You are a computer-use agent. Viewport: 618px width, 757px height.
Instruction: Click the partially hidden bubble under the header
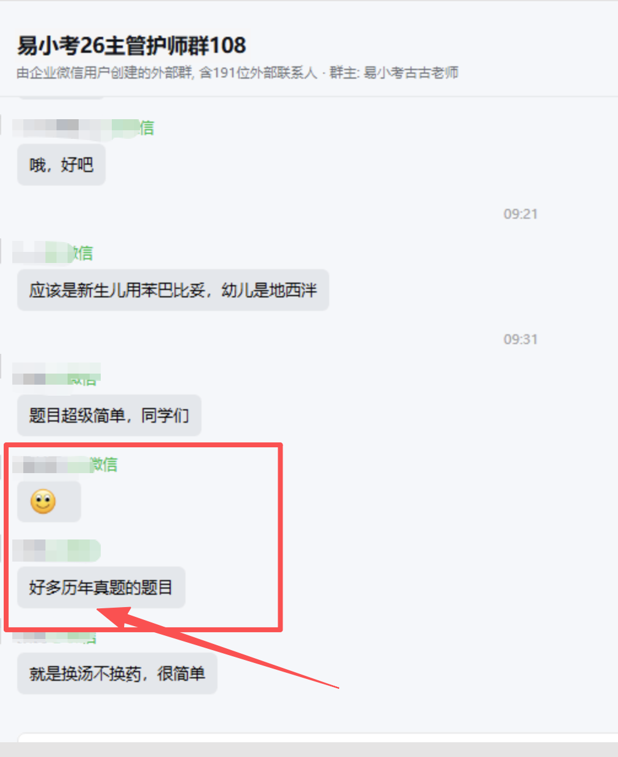61,98
